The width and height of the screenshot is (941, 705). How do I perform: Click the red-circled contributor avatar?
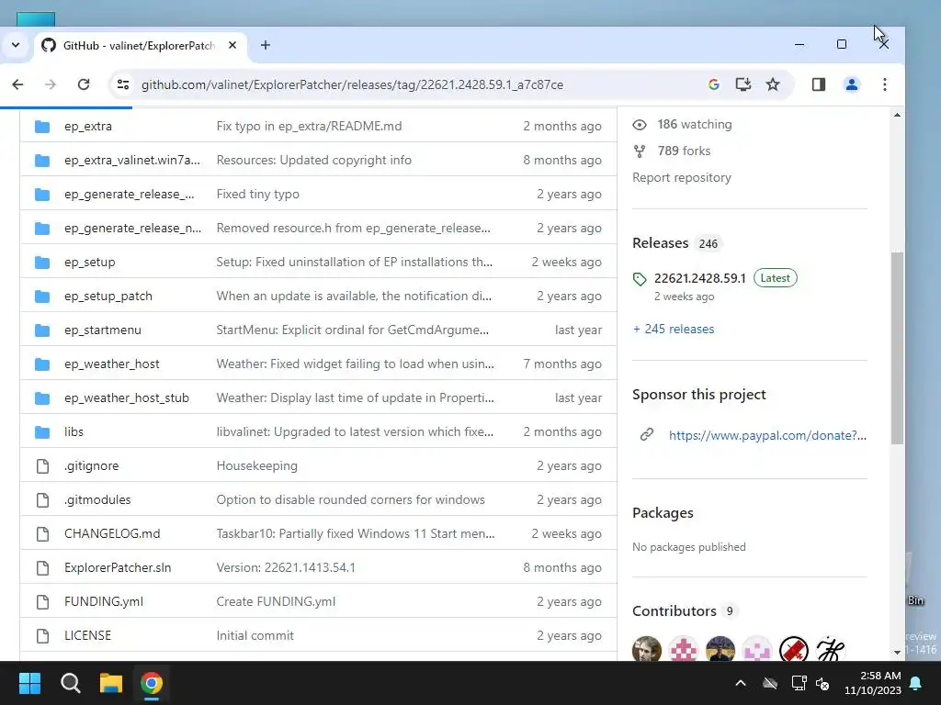tap(793, 650)
